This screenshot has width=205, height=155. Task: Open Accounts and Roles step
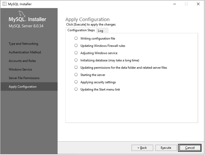click(x=22, y=61)
